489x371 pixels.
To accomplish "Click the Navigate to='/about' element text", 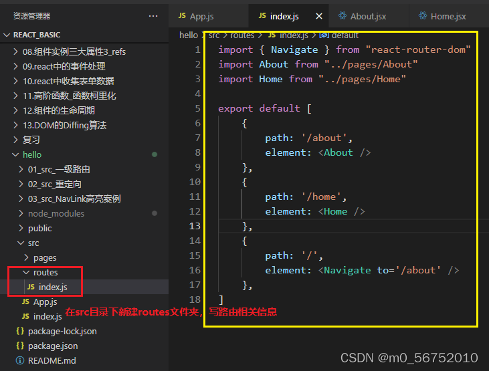I will tap(389, 270).
